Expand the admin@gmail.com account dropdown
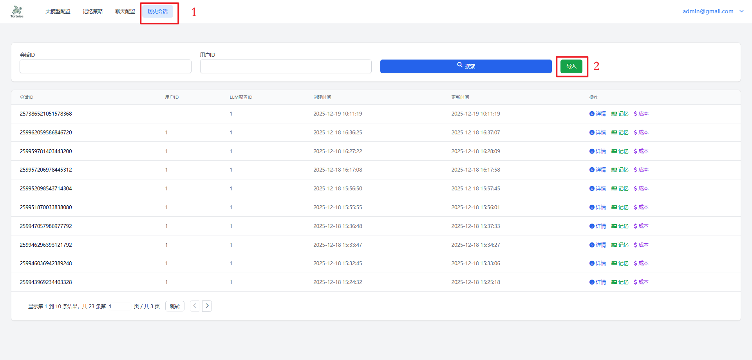Screen dimensions: 752x360 [713, 11]
